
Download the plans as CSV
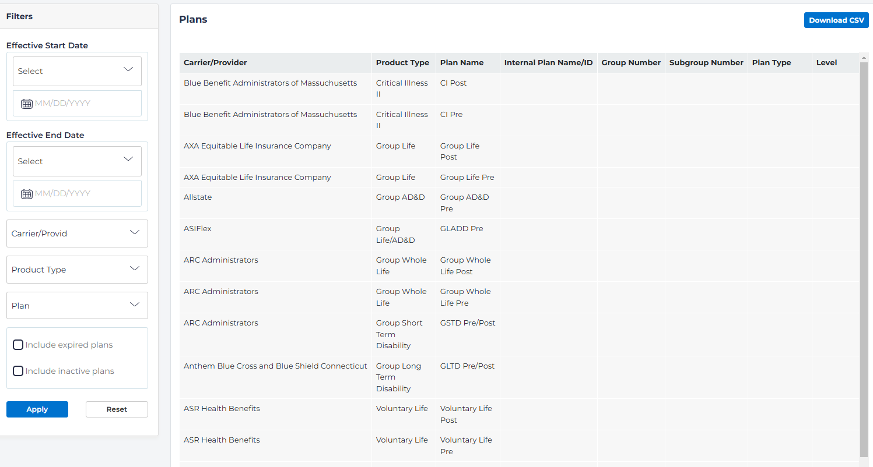pyautogui.click(x=836, y=20)
